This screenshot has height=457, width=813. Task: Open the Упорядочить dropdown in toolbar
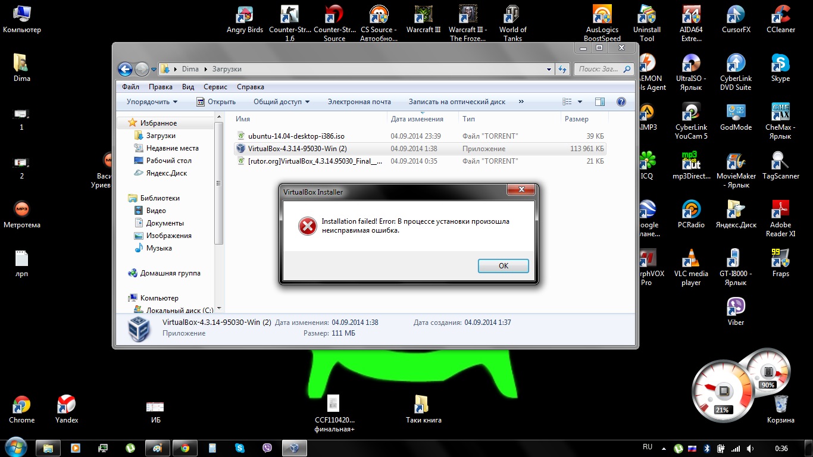pos(152,102)
